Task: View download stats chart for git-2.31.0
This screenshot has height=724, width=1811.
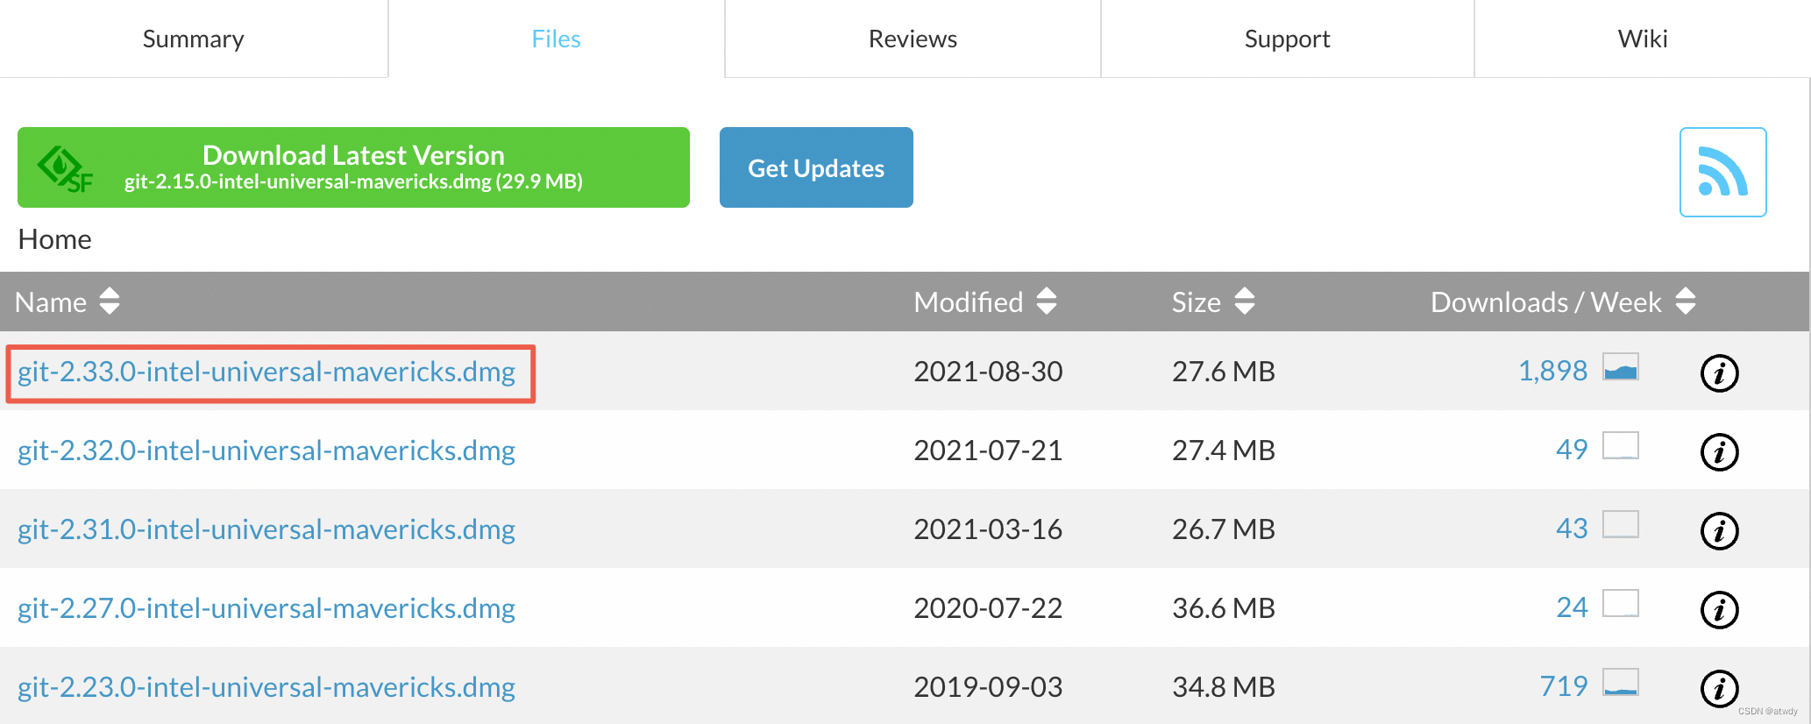Action: (x=1621, y=524)
